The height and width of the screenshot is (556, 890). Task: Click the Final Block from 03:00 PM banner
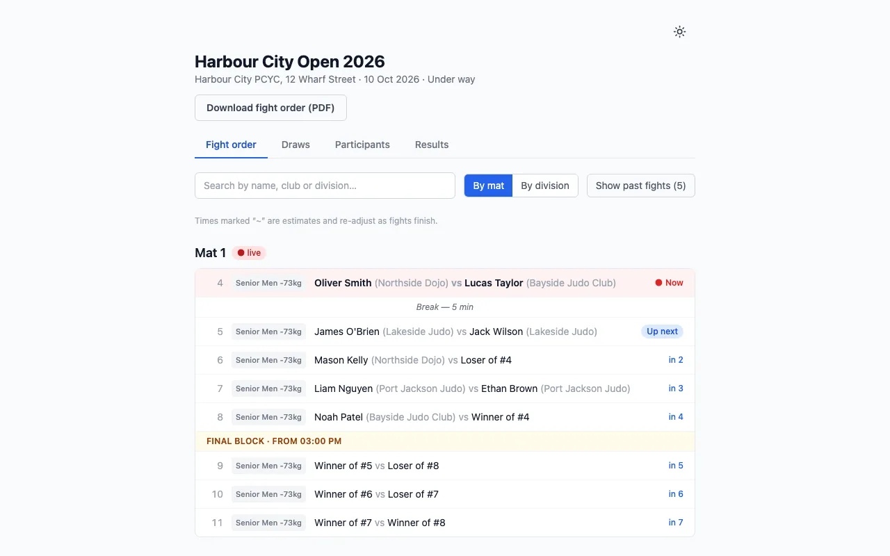pos(445,441)
